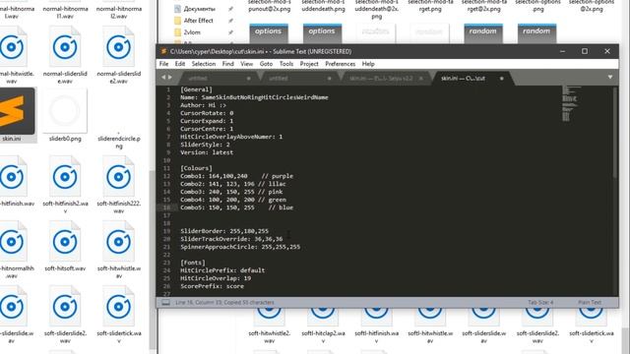The height and width of the screenshot is (354, 630).
Task: Click the next tab arrow in Sublime
Action: pyautogui.click(x=170, y=77)
